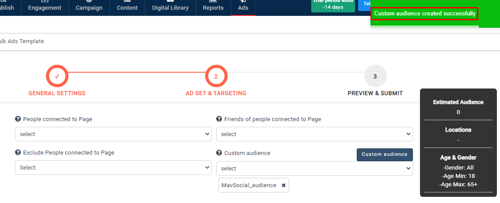
Task: Open the Engagement menu
Action: point(44,7)
